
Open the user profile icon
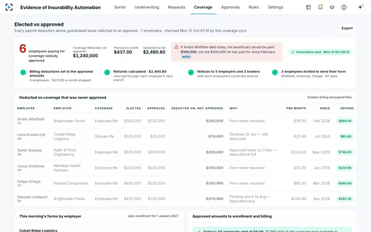pos(344,7)
